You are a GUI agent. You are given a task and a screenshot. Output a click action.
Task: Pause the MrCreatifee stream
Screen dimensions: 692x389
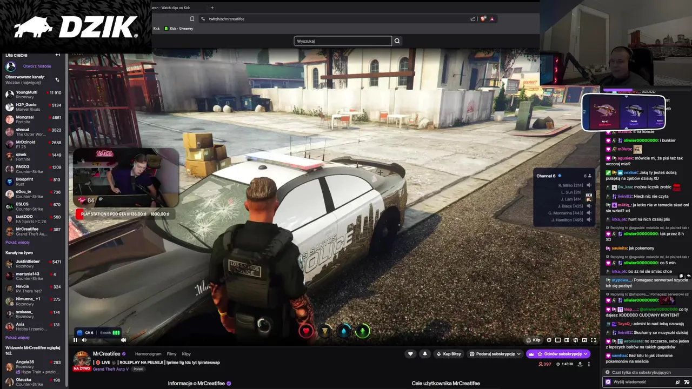point(75,340)
